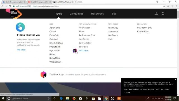Image resolution: width=179 pixels, height=101 pixels.
Task: Open the AppCode product page
Action: click(55, 28)
